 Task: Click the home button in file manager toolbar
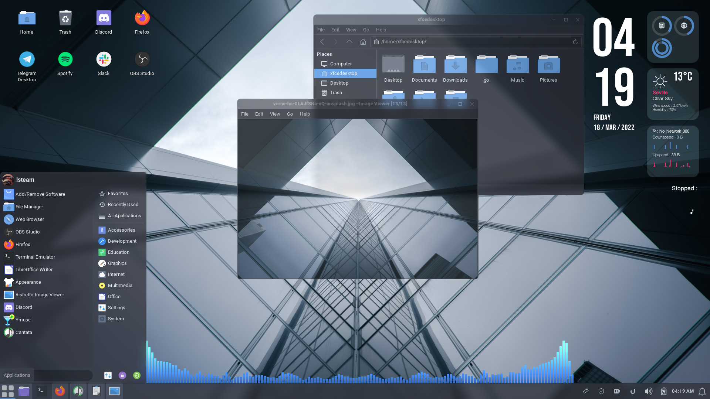click(x=363, y=42)
